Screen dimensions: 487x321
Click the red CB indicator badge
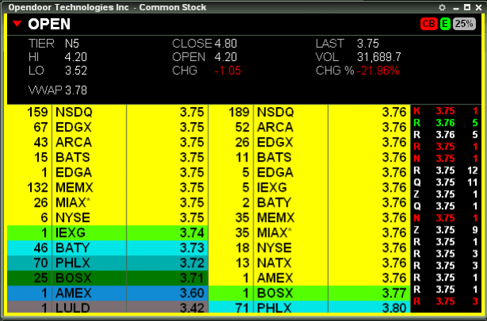click(x=428, y=24)
